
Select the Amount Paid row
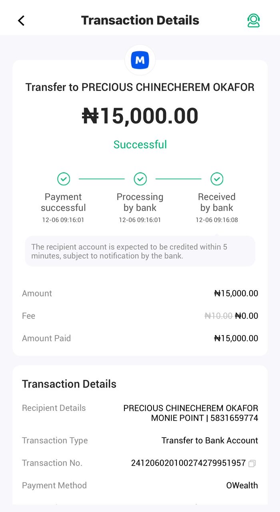[x=140, y=338]
